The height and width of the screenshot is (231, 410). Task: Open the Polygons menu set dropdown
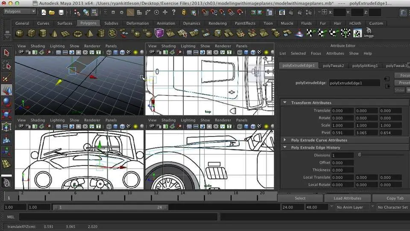coord(20,12)
